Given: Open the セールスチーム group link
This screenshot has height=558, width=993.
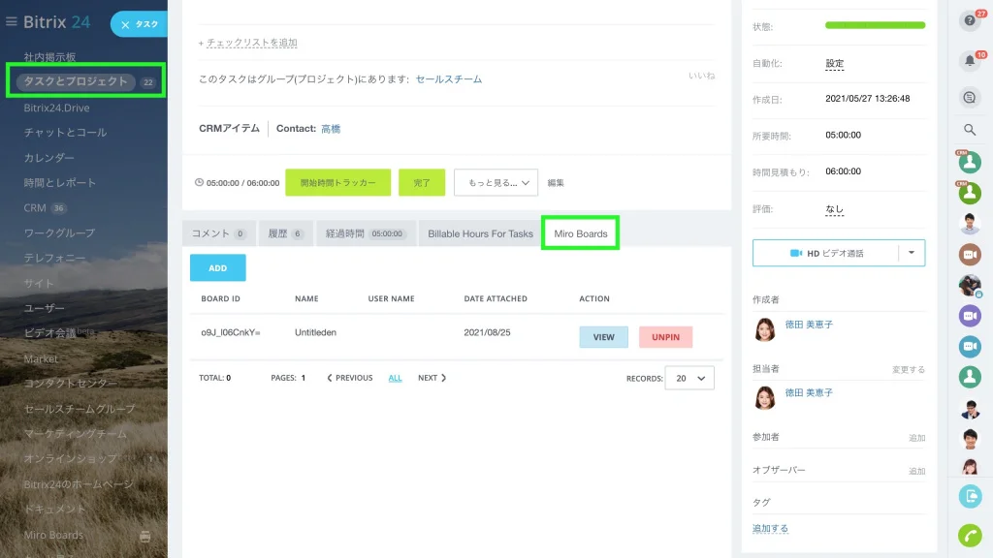Looking at the screenshot, I should tap(448, 79).
